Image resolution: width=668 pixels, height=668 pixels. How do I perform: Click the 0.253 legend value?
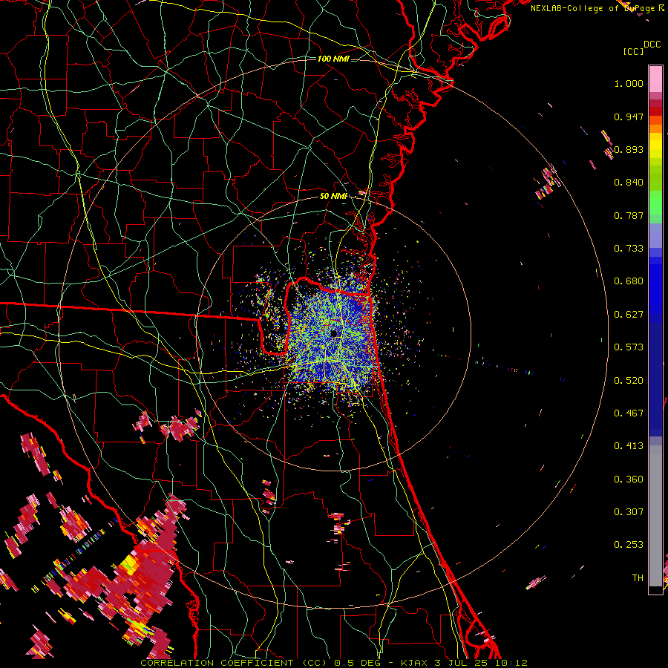tap(629, 545)
